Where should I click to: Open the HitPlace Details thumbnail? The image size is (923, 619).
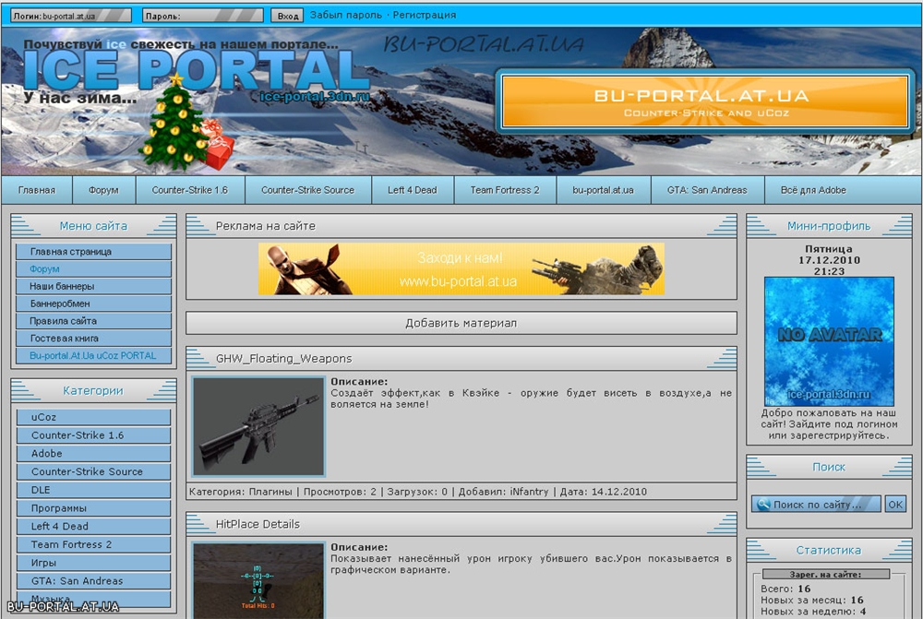(258, 581)
